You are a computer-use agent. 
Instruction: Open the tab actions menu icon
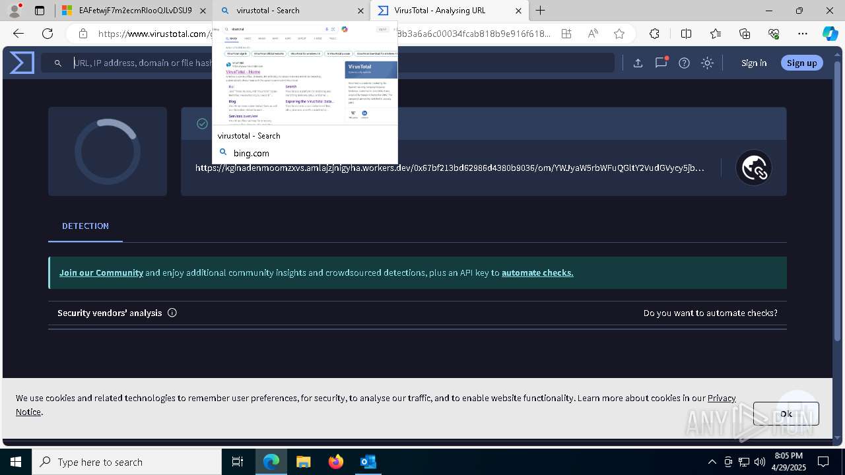tap(40, 11)
